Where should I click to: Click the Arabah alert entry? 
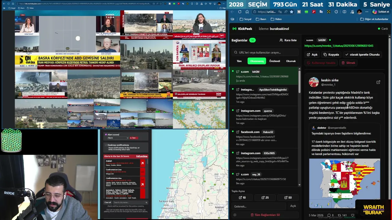tap(125, 163)
